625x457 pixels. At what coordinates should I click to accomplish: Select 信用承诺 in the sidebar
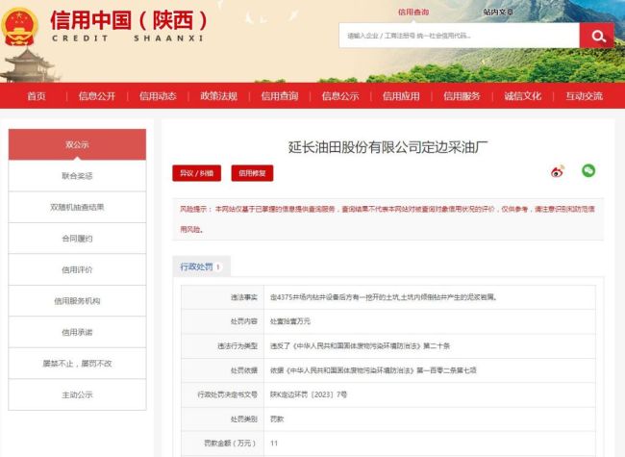(77, 332)
